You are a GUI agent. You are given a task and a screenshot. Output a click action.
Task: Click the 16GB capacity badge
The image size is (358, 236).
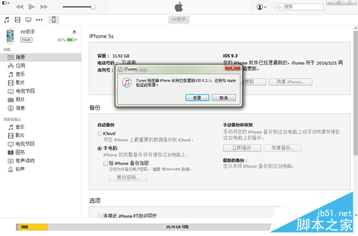pos(26,40)
